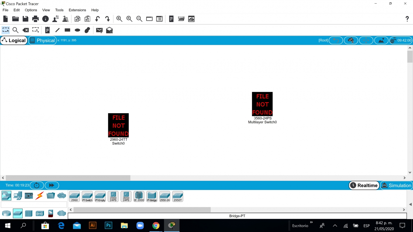The height and width of the screenshot is (232, 413).
Task: Choose the Resize Shape tool
Action: [x=36, y=30]
